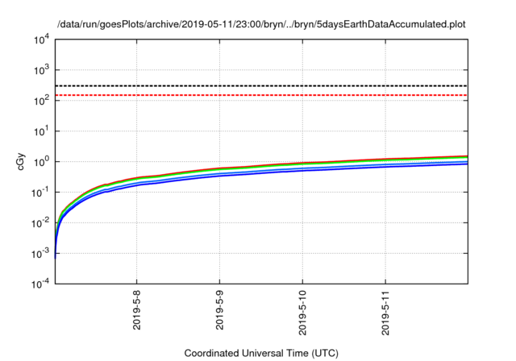Click the 10^-1 y-axis tick label
This screenshot has height=361, width=516.
(41, 193)
